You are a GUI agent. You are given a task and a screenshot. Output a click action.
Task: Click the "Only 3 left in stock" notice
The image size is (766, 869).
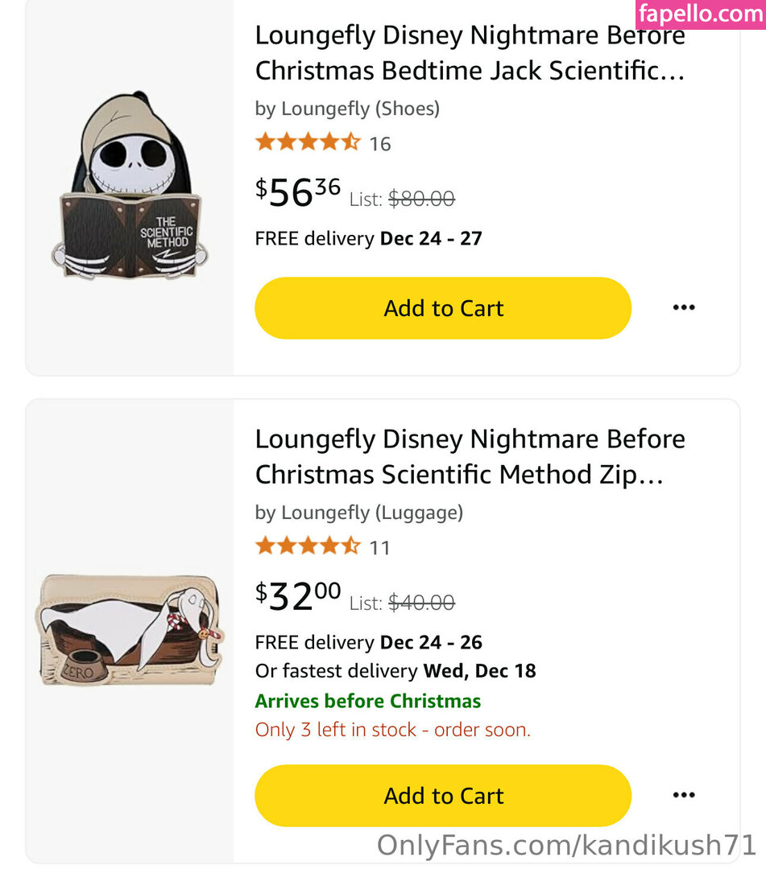pyautogui.click(x=392, y=730)
